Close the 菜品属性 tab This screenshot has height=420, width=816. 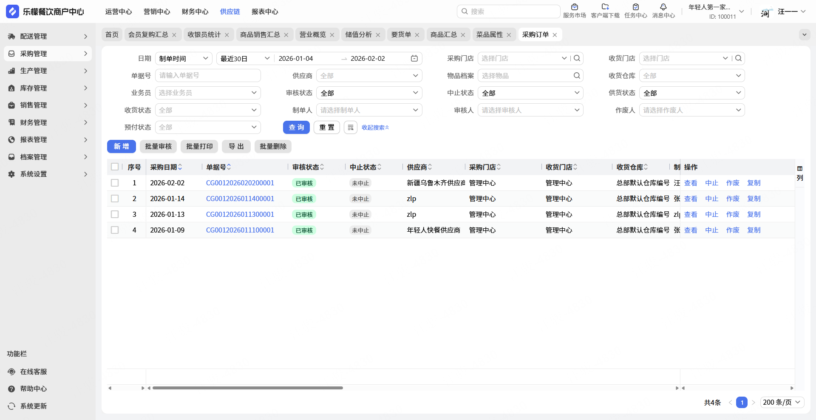click(x=509, y=35)
